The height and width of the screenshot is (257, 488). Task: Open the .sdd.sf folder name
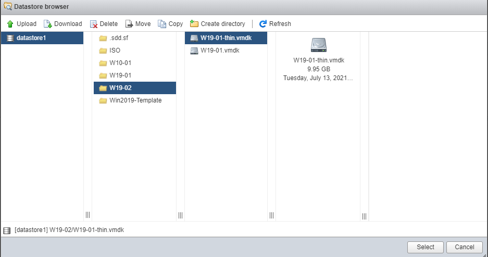(119, 38)
